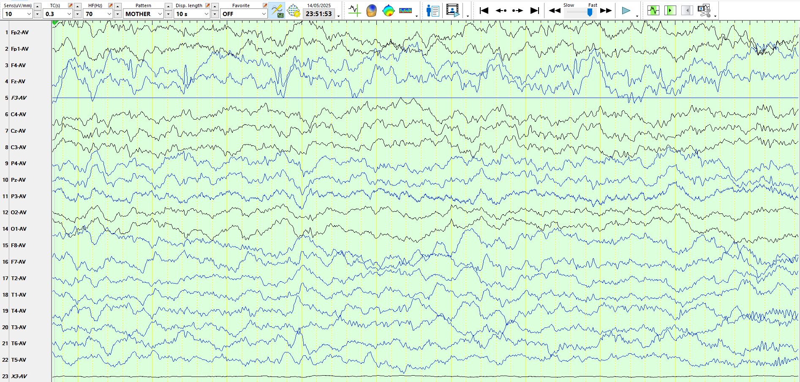Click the green next-event arrow icon
The height and width of the screenshot is (382, 800).
click(670, 11)
